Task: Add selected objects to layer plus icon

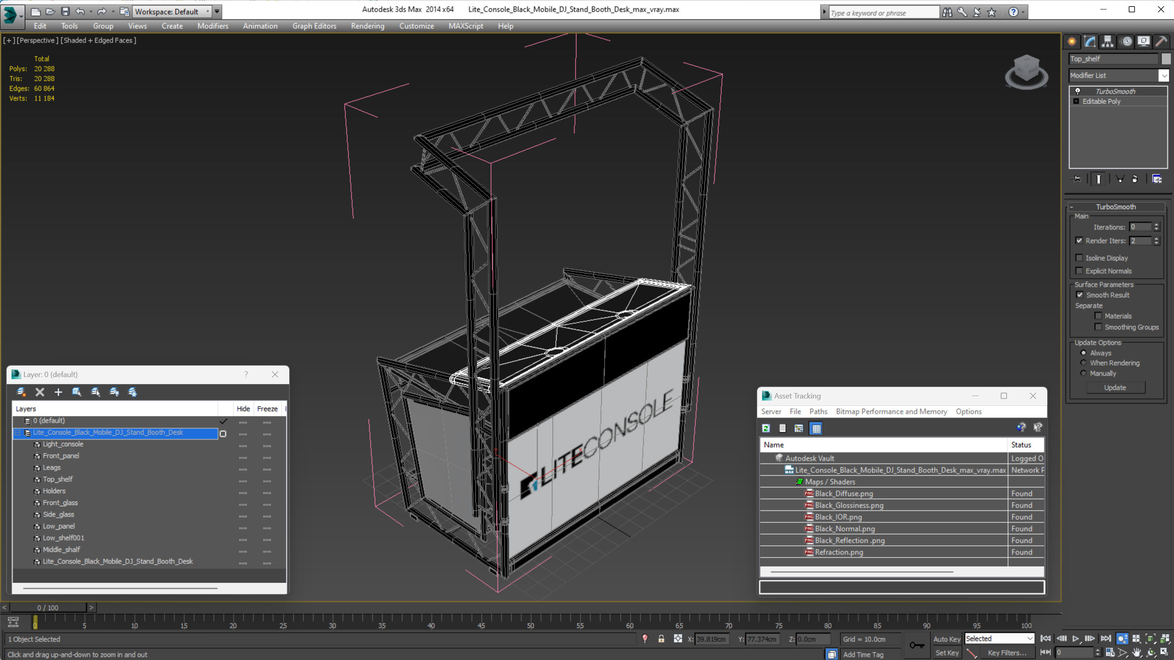Action: (x=58, y=392)
